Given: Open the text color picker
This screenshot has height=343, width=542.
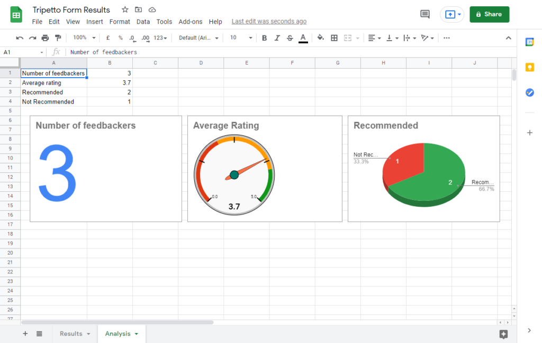Looking at the screenshot, I should click(x=303, y=38).
